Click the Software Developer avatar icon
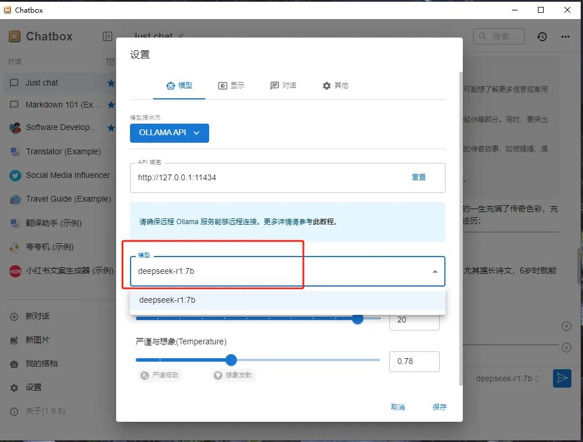The width and height of the screenshot is (583, 442). pos(15,128)
